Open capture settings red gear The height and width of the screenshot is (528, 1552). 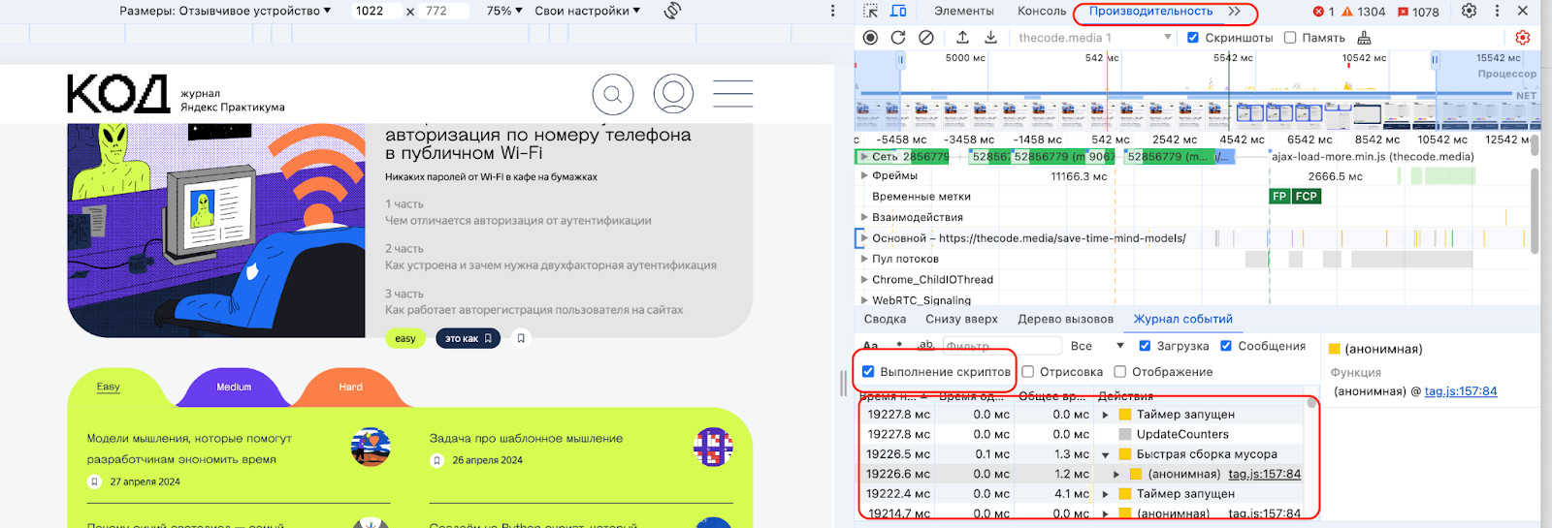[1523, 38]
